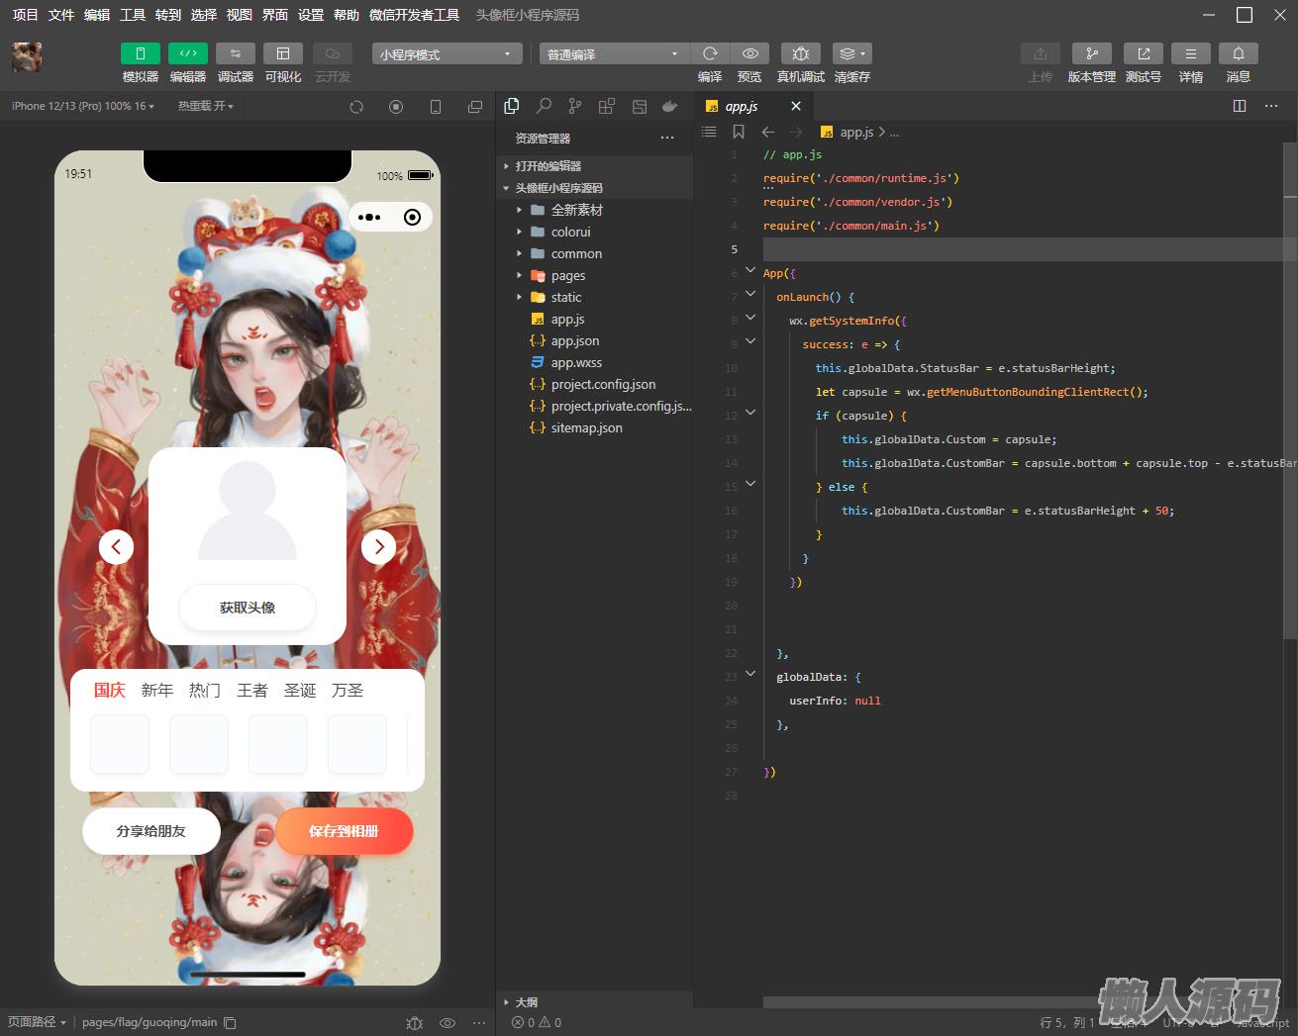Click the compile refresh icon

[x=710, y=53]
